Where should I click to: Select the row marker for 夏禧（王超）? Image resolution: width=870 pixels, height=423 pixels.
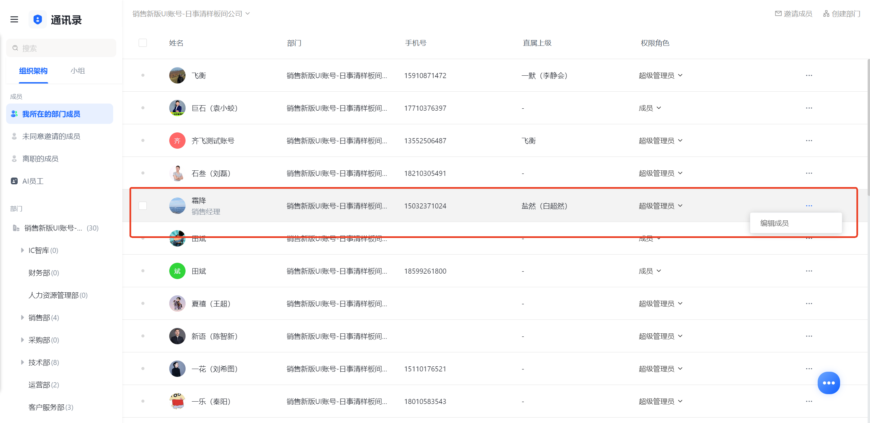tap(143, 304)
